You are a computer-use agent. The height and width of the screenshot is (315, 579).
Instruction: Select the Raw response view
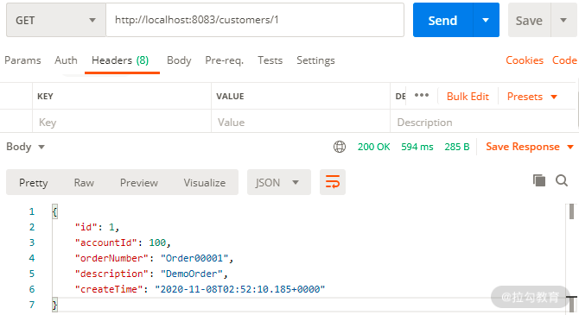[x=84, y=183]
